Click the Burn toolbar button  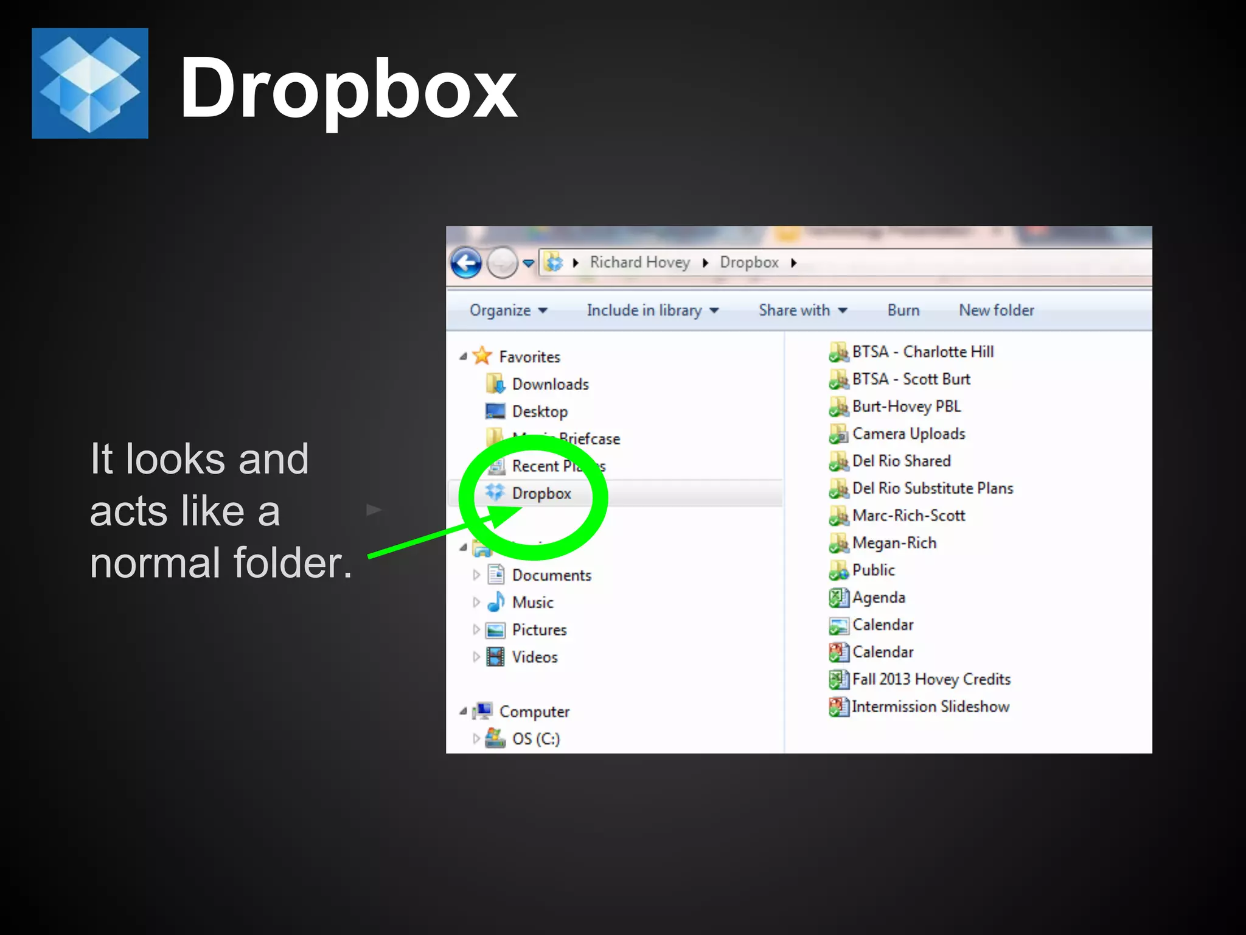903,310
